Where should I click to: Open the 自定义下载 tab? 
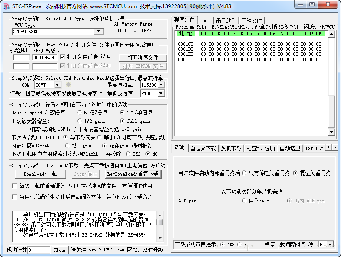pyautogui.click(x=203, y=148)
